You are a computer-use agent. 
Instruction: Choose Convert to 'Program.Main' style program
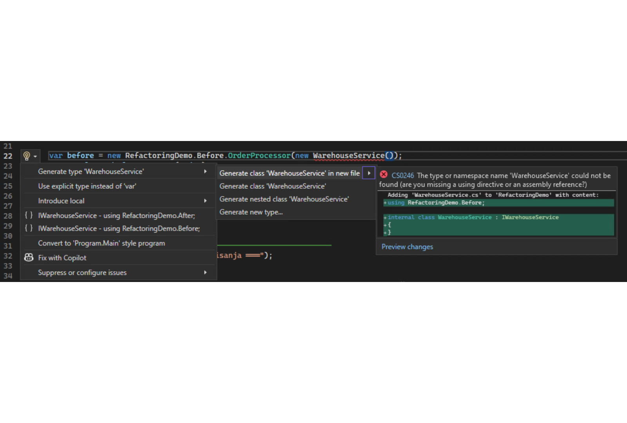(x=101, y=243)
